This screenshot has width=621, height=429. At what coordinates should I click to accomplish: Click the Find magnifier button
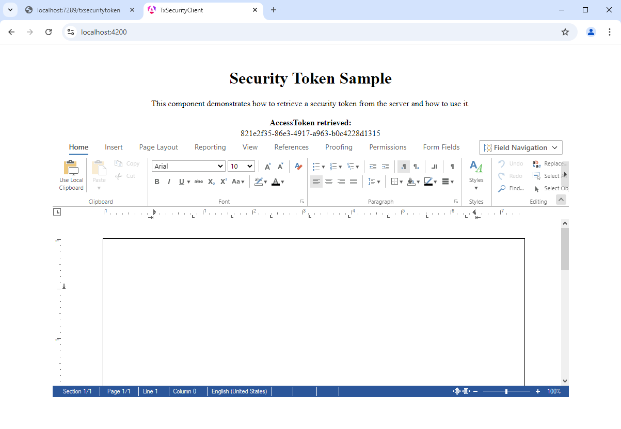coord(512,188)
